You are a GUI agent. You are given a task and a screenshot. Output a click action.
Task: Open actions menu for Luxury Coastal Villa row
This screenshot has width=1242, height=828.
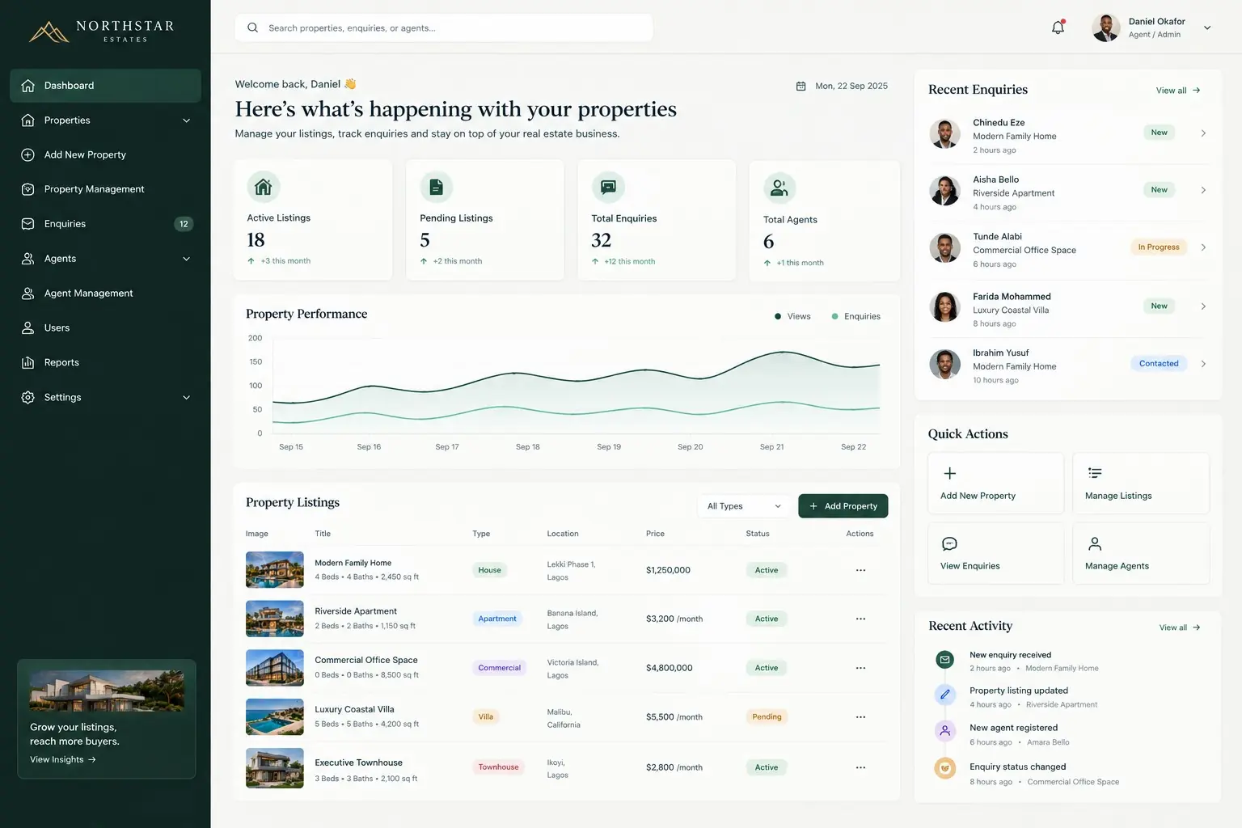coord(860,717)
